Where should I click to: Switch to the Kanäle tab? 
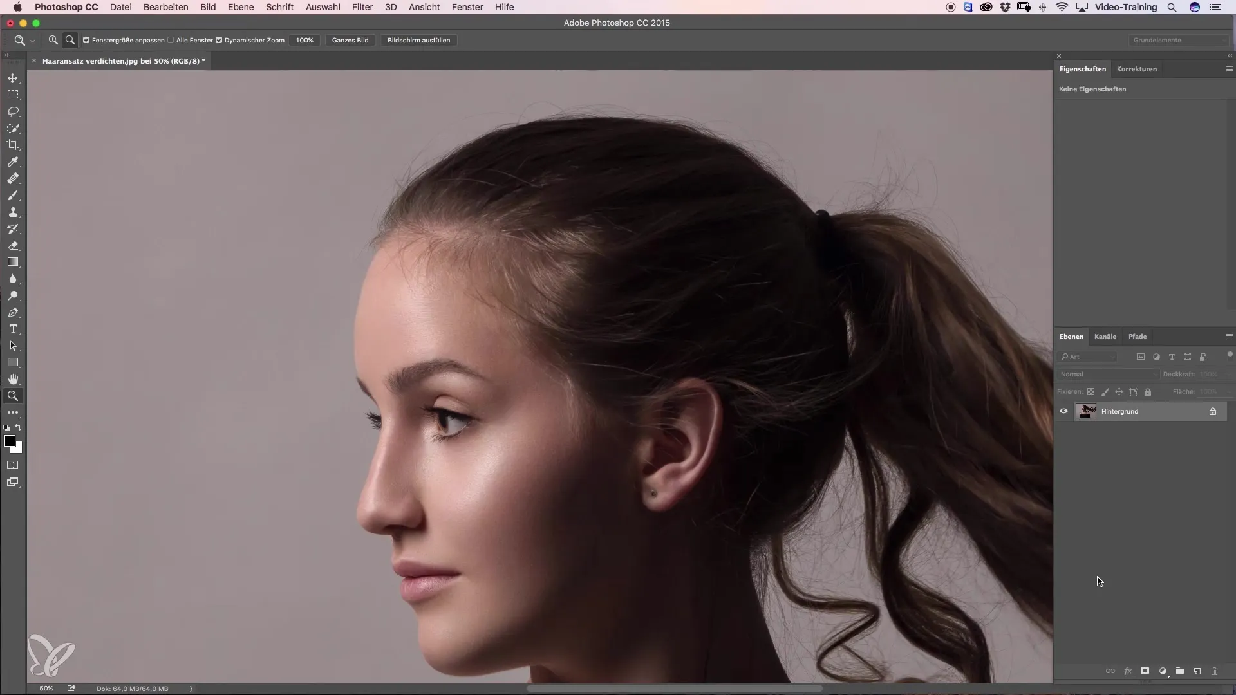[x=1105, y=337]
